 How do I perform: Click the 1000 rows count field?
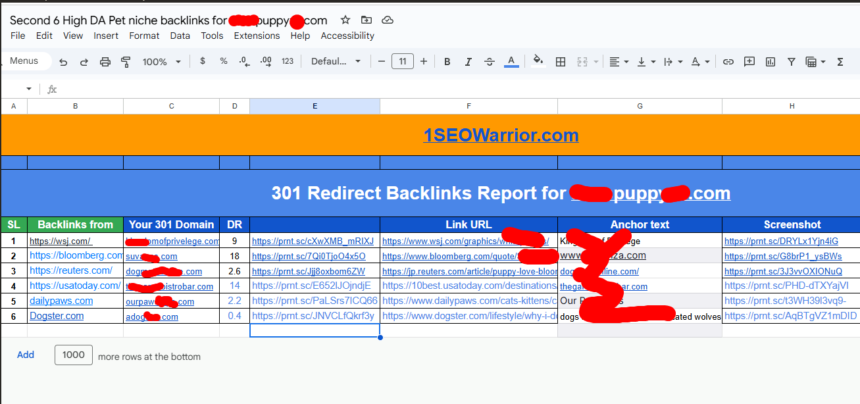tap(74, 355)
